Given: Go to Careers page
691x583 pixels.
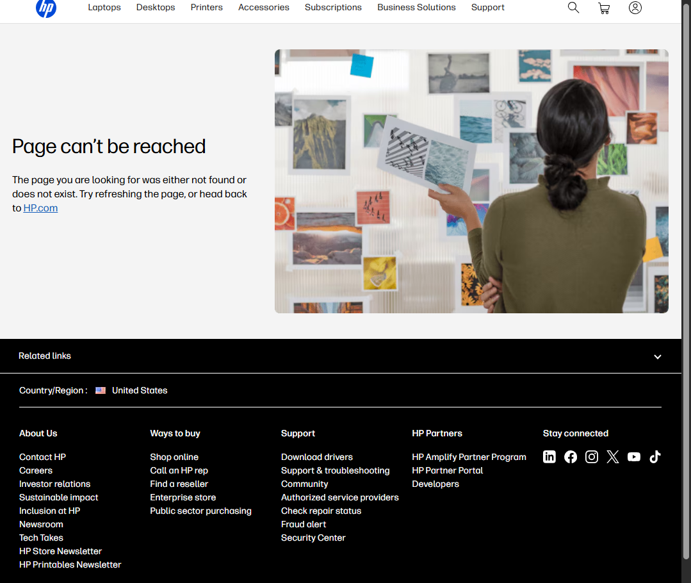Looking at the screenshot, I should pyautogui.click(x=36, y=470).
